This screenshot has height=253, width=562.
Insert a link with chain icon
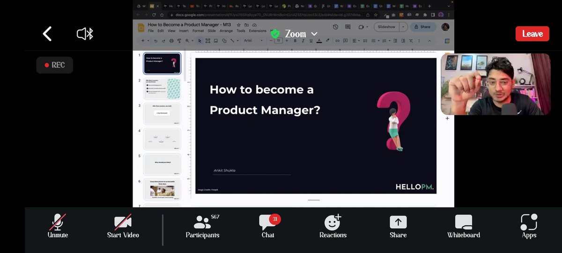(x=337, y=41)
